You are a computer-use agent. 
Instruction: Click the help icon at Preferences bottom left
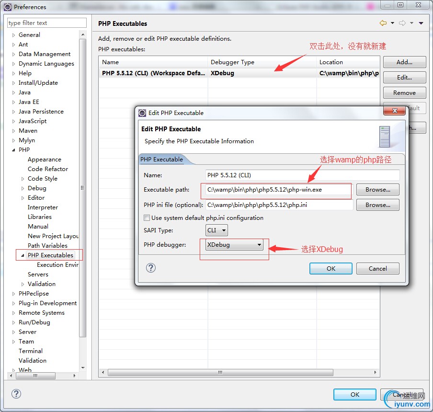click(16, 394)
